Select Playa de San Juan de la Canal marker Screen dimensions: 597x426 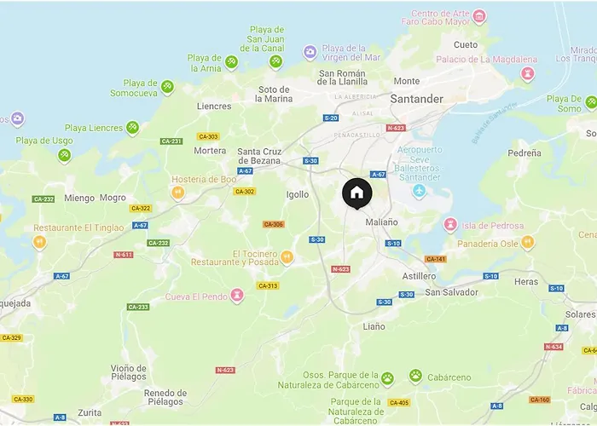coord(275,61)
